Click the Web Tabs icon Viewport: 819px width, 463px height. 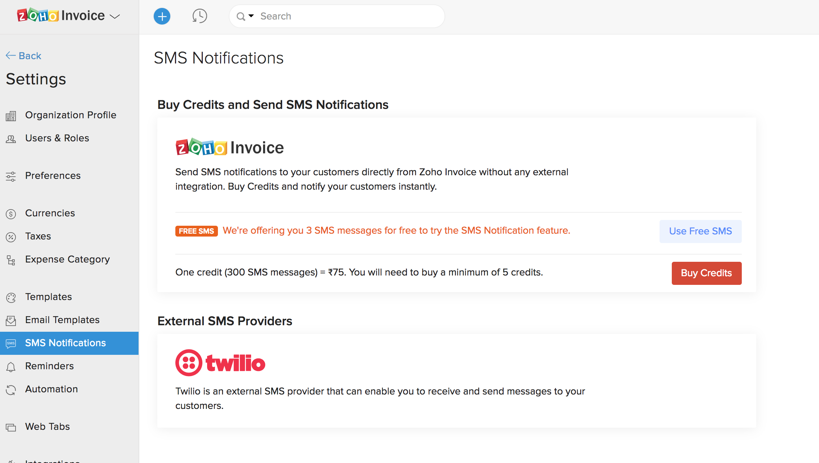tap(11, 427)
